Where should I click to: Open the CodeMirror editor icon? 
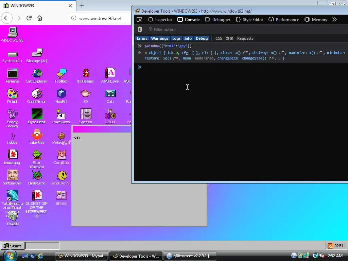pos(37,96)
